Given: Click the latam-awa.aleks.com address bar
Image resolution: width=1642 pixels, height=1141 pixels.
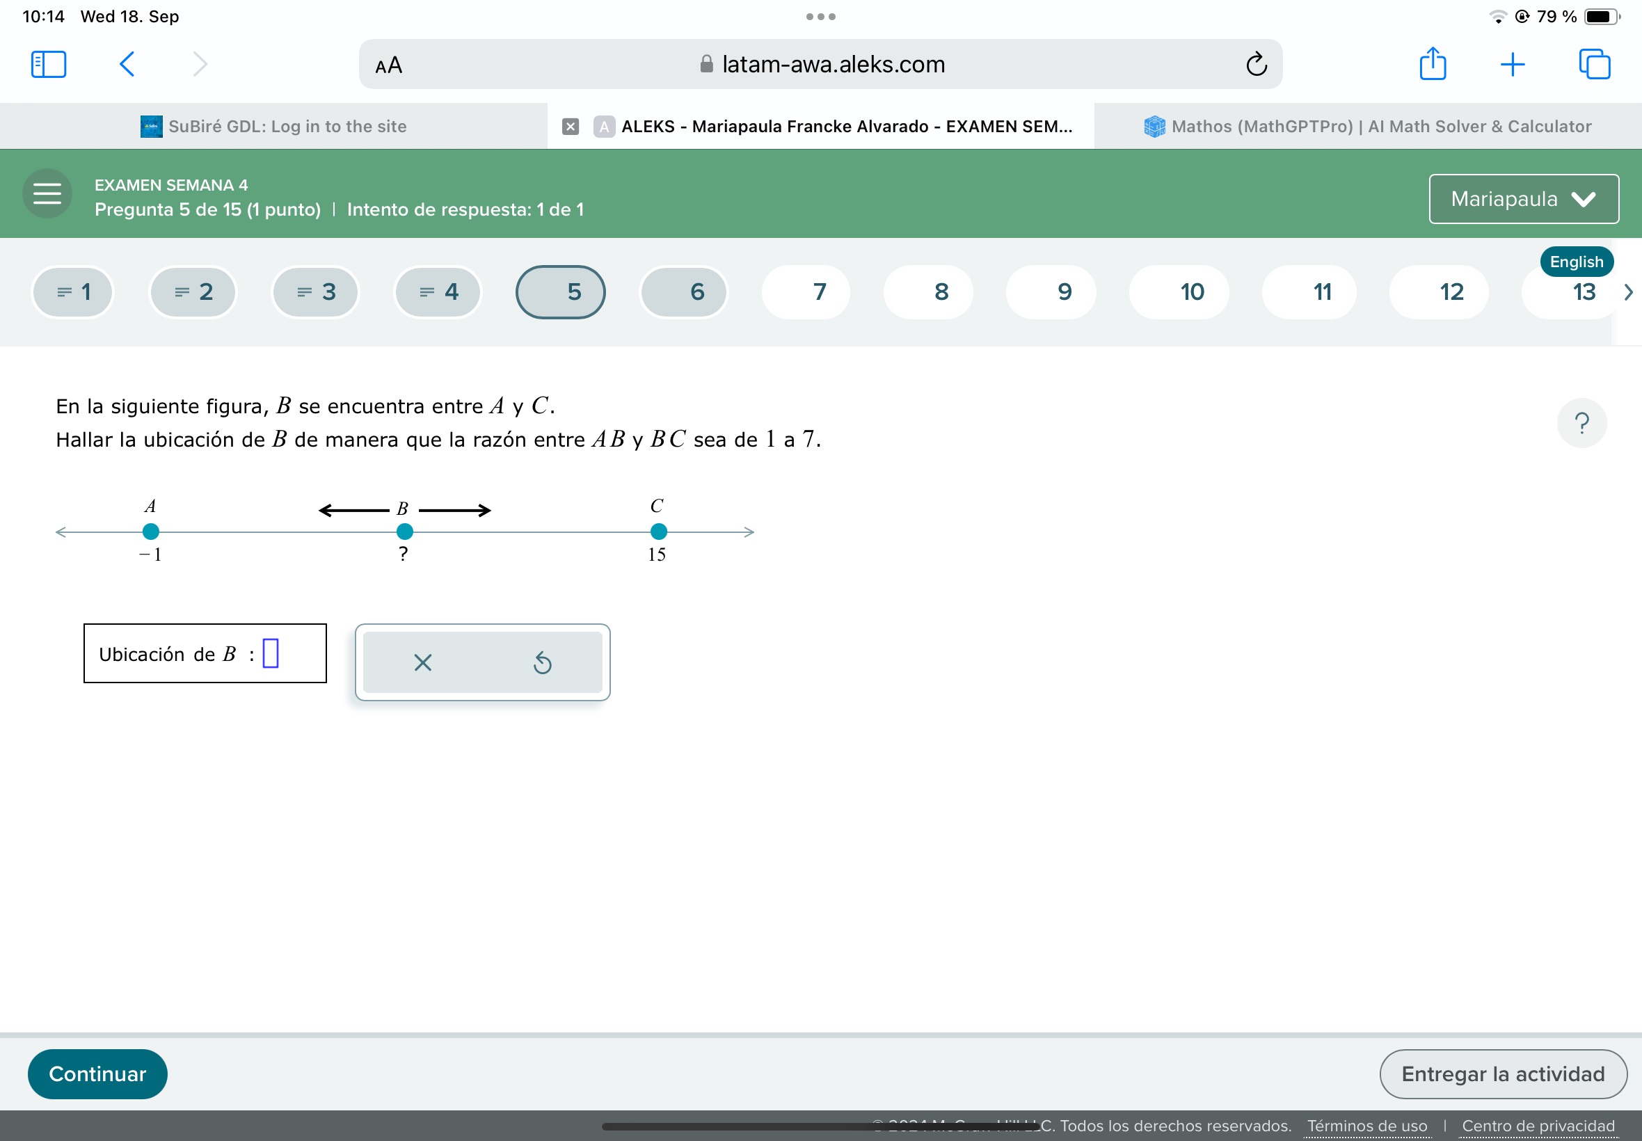Looking at the screenshot, I should (820, 64).
